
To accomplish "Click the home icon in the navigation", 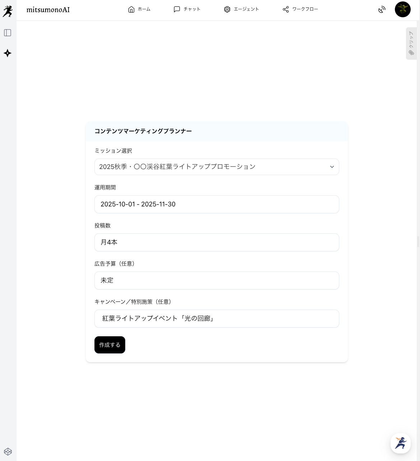I will click(131, 9).
